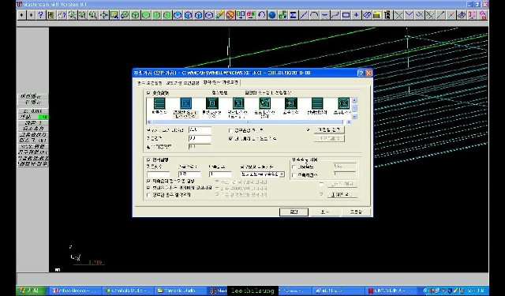Toggle the unchecked checkbox right of stepover percentage
This screenshot has height=296, width=505.
click(230, 130)
